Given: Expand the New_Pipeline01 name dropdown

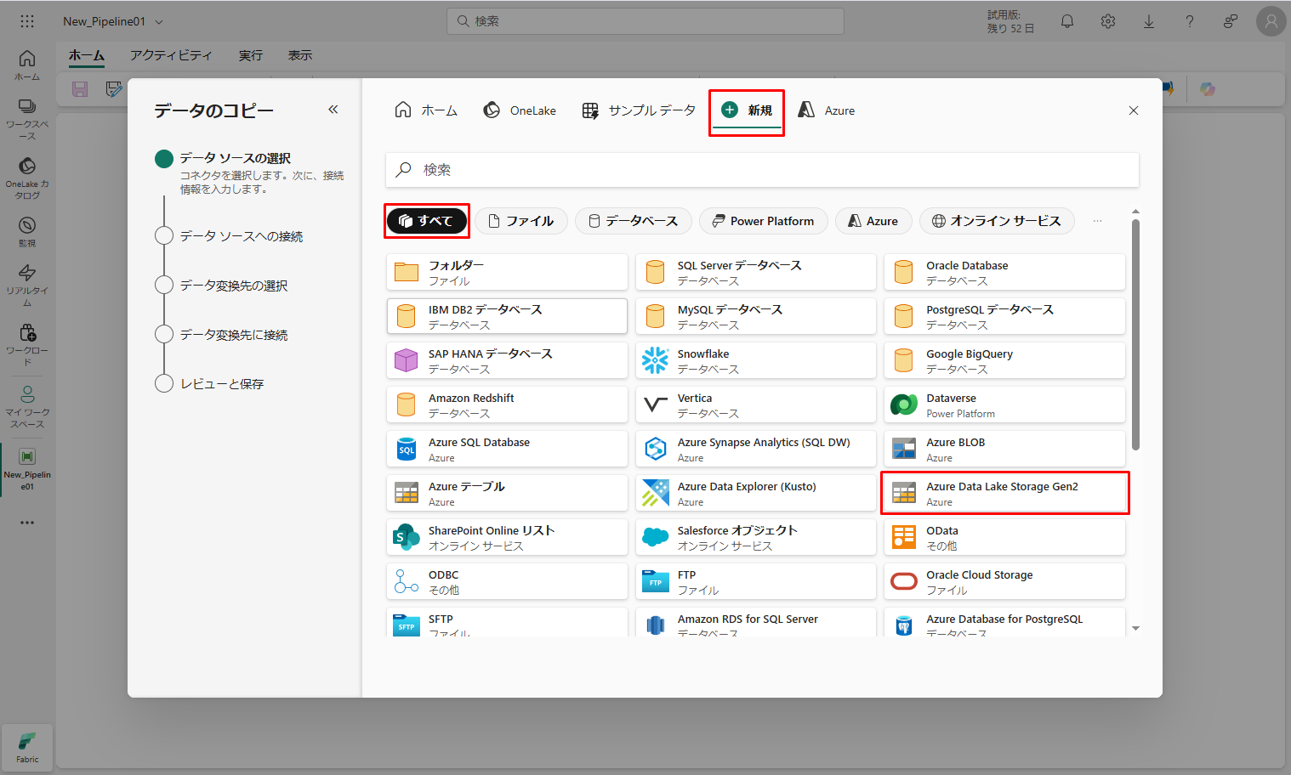Looking at the screenshot, I should point(159,22).
